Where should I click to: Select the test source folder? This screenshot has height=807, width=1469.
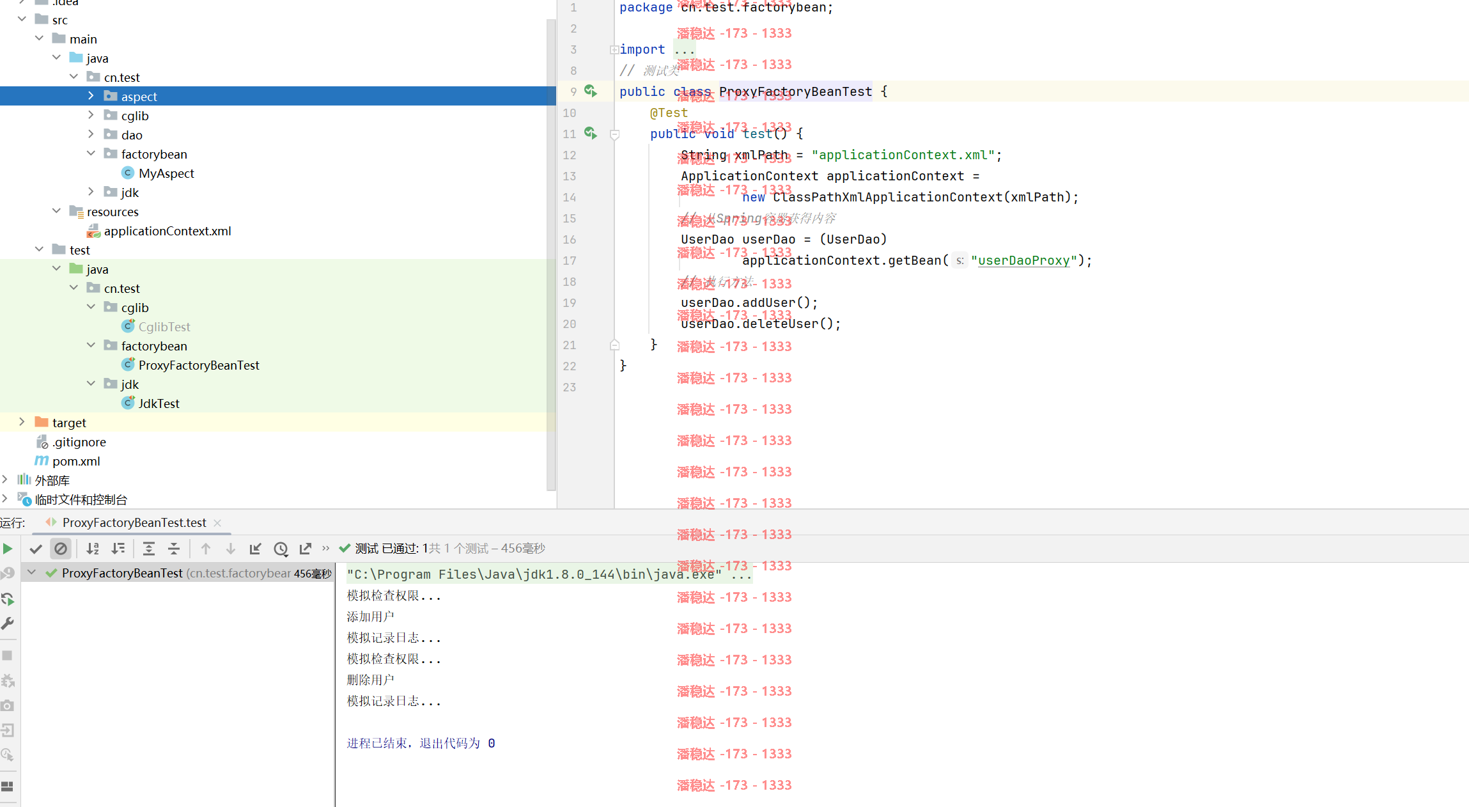pyautogui.click(x=80, y=250)
